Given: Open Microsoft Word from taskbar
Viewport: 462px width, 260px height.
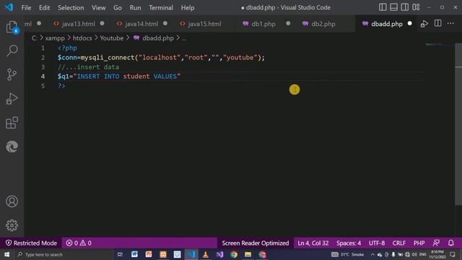Looking at the screenshot, I should tap(134, 254).
